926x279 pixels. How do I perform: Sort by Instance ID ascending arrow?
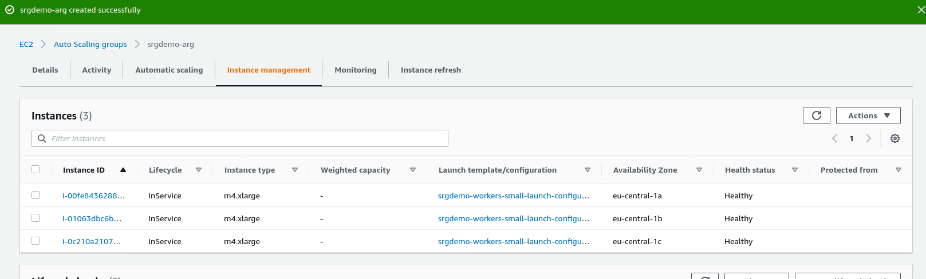pyautogui.click(x=123, y=170)
